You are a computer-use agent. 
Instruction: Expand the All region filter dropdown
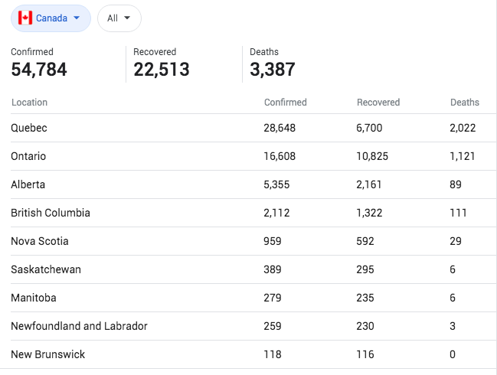[x=119, y=18]
